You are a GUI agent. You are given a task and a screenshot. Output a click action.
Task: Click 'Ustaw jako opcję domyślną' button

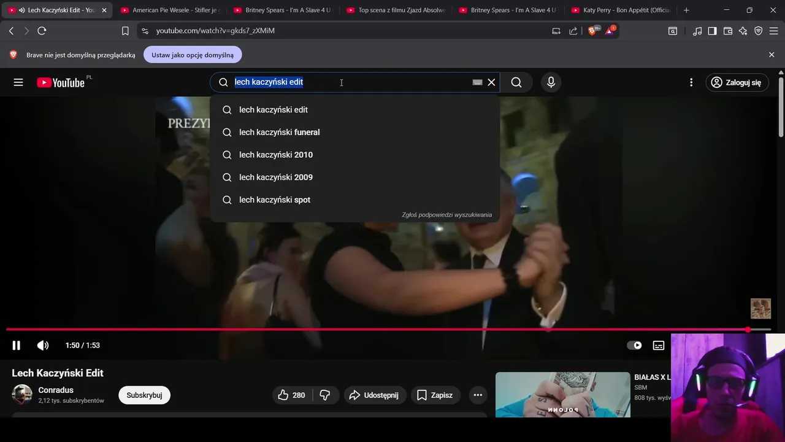[x=193, y=55]
